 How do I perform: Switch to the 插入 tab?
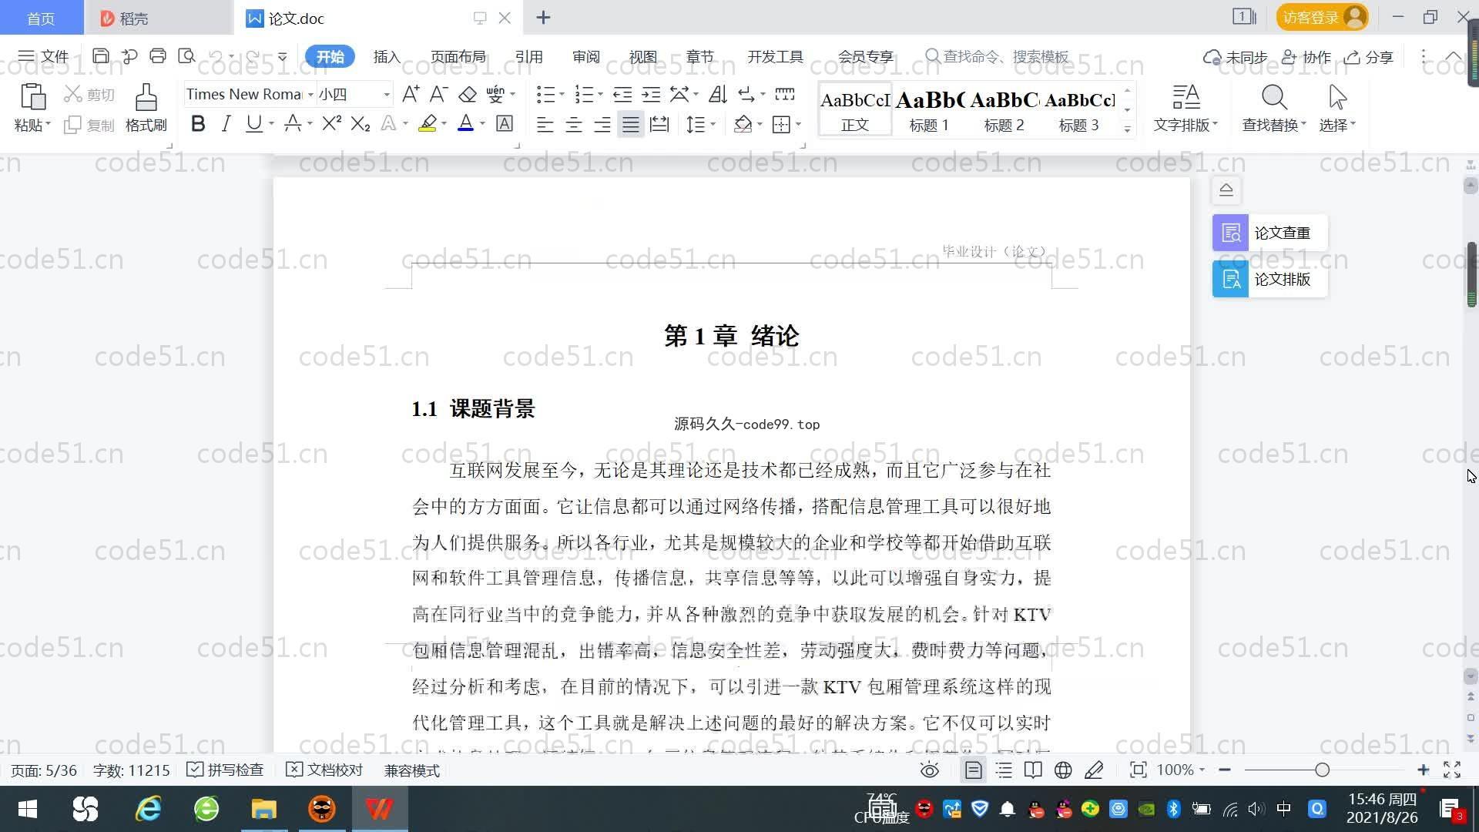point(387,56)
